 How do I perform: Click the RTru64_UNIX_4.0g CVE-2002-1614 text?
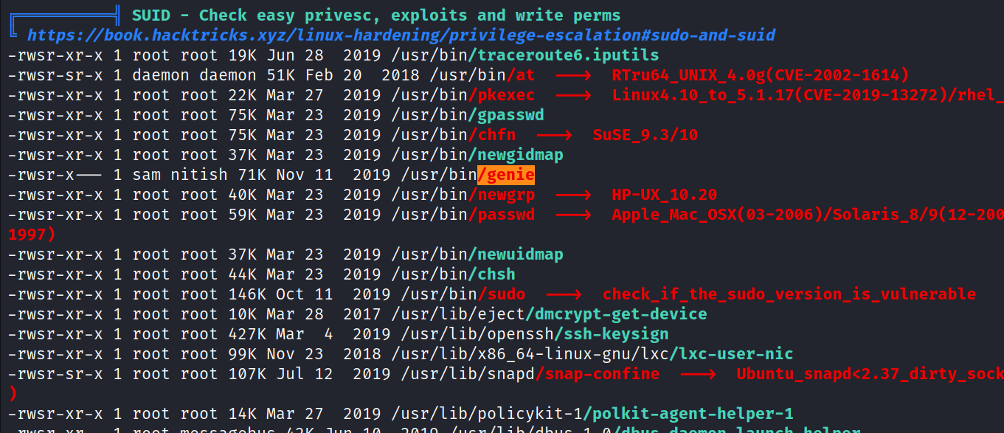pos(760,75)
